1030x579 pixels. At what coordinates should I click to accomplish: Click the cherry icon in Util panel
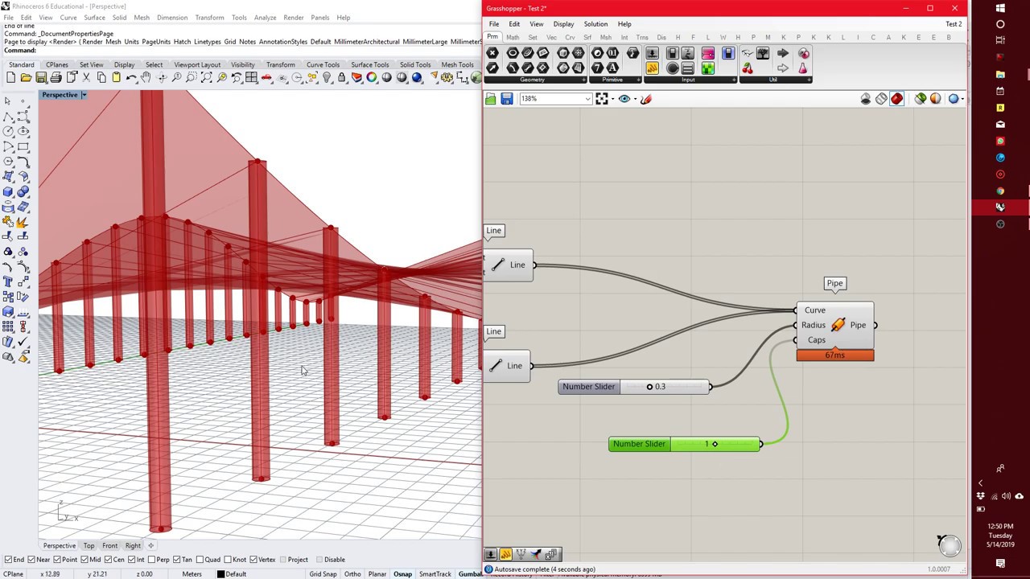748,68
